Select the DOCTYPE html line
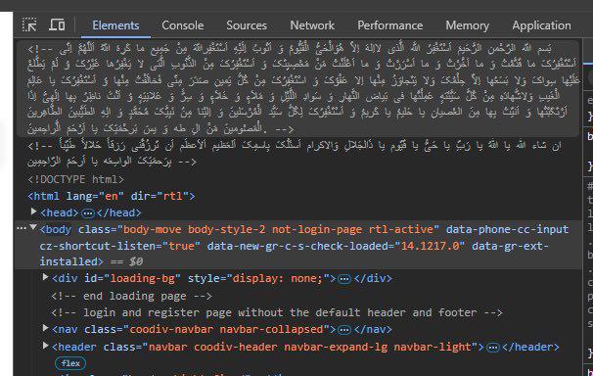 76,179
